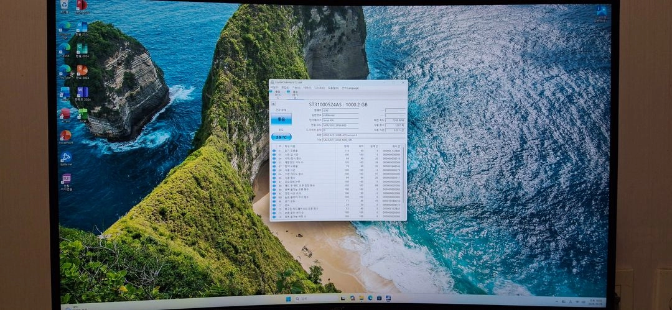Image resolution: width=672 pixels, height=310 pixels.
Task: Open Microsoft Store from the taskbar
Action: click(x=380, y=298)
